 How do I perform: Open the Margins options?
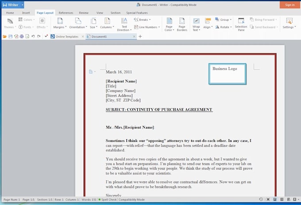point(60,23)
